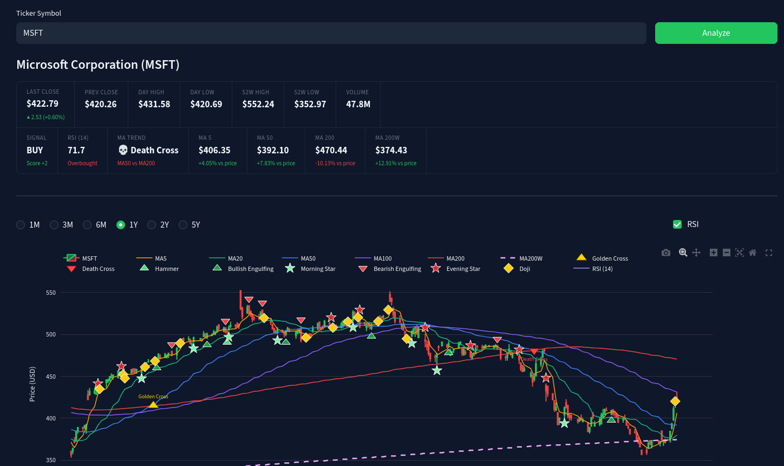Click the MA 200W value $374.43
The image size is (784, 466).
(x=391, y=150)
